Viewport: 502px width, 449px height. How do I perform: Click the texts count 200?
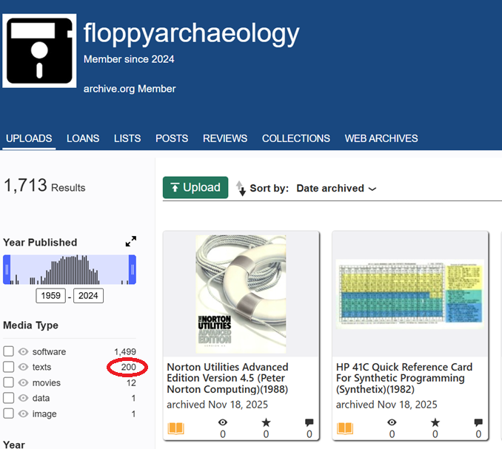128,367
